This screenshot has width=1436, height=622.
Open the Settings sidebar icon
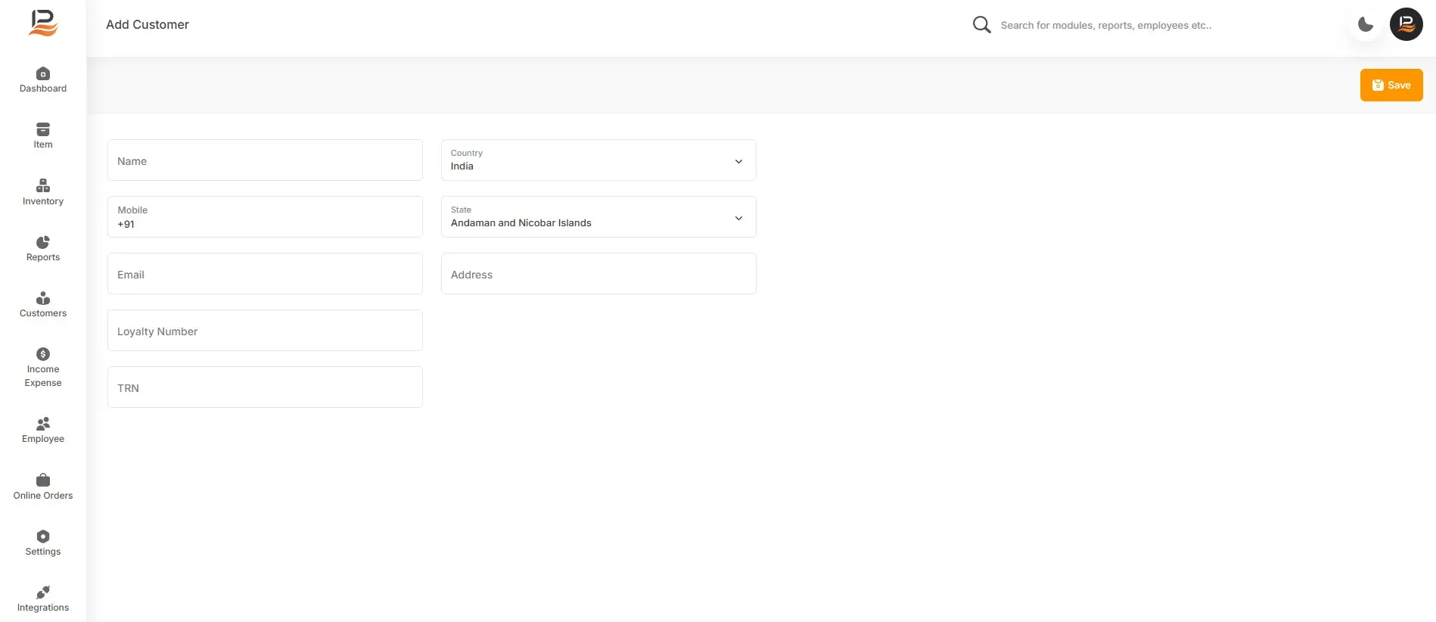(43, 536)
